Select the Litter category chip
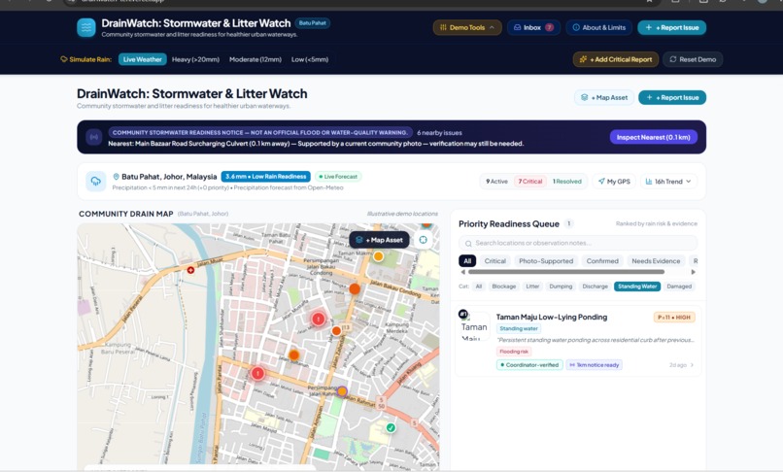 point(532,287)
